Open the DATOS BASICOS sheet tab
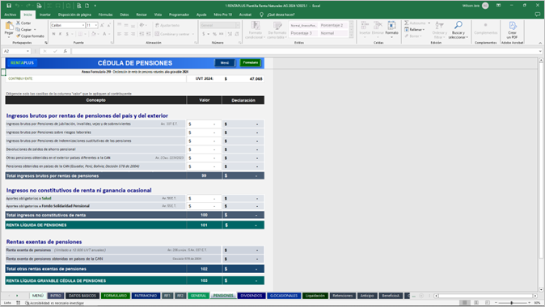The image size is (545, 307). pos(82,296)
